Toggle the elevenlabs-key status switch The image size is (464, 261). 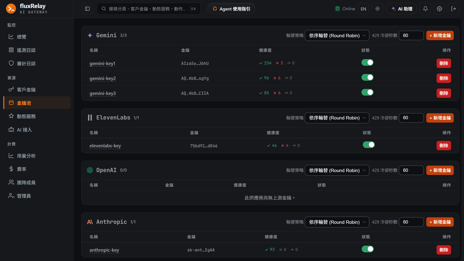(x=369, y=145)
